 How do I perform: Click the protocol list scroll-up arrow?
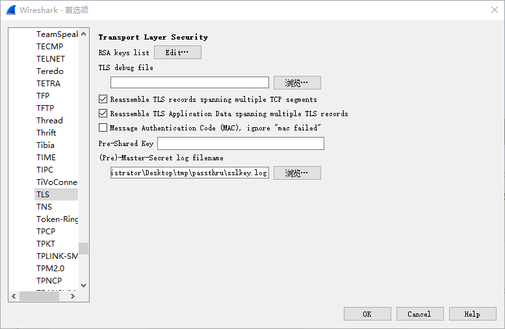(83, 34)
